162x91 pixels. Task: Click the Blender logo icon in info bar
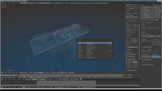tap(66, 3)
